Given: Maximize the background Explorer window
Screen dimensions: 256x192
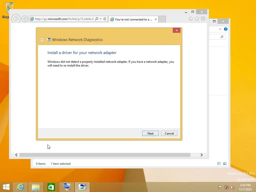Looking at the screenshot, I should pyautogui.click(x=214, y=21).
